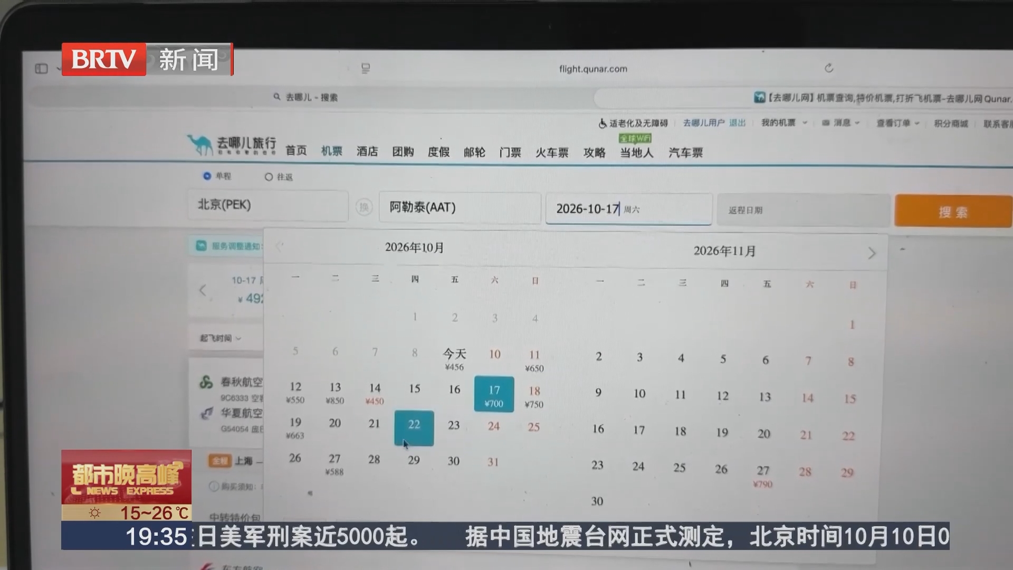Click the China Express Airlines logo icon

(x=206, y=412)
